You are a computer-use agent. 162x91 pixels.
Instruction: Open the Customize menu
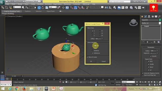tap(76, 4)
